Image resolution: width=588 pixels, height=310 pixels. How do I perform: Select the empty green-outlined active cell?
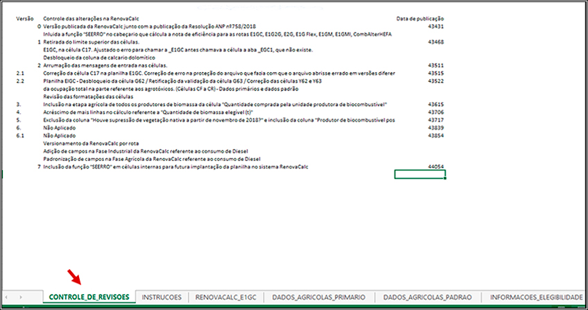point(419,174)
